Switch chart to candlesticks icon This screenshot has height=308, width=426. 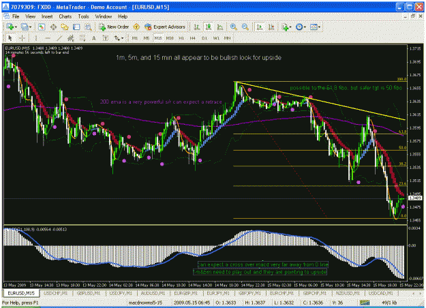point(209,27)
